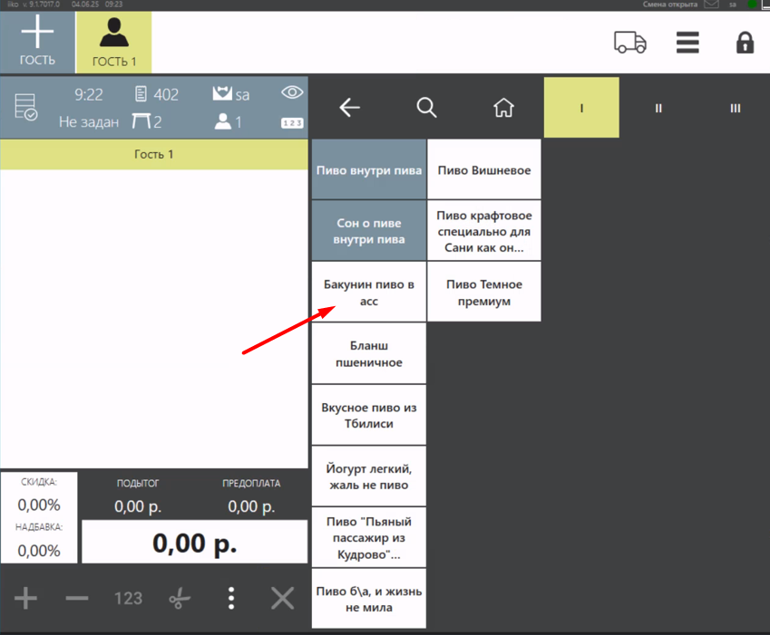The image size is (770, 635).
Task: Click the add guest plus icon
Action: pos(37,42)
